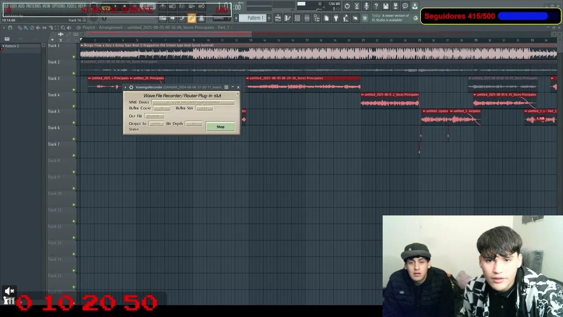Image resolution: width=563 pixels, height=317 pixels.
Task: Open the Output To selector showing MME
Action: (x=157, y=124)
